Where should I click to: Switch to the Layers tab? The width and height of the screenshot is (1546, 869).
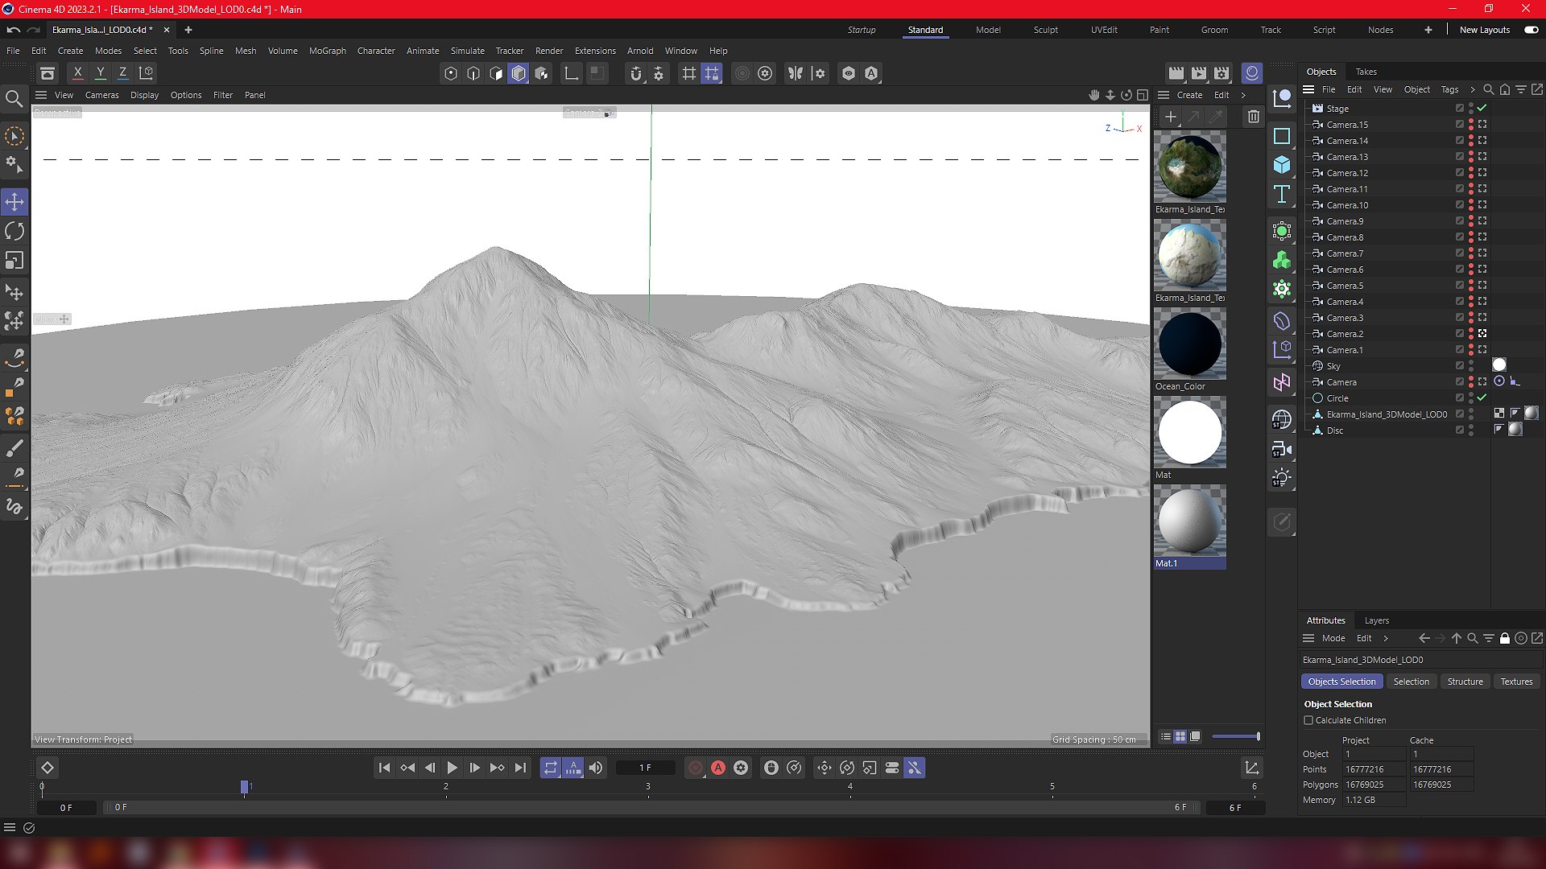[1377, 620]
